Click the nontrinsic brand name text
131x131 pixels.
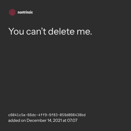(25, 12)
